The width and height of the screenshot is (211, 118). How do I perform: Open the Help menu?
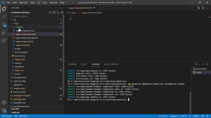[62, 3]
